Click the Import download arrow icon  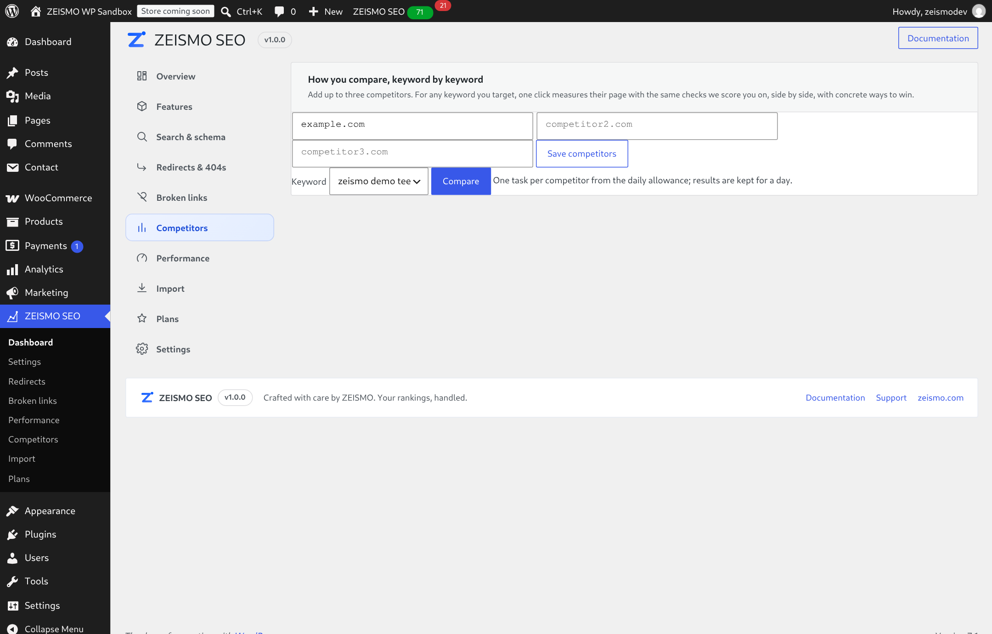[142, 288]
